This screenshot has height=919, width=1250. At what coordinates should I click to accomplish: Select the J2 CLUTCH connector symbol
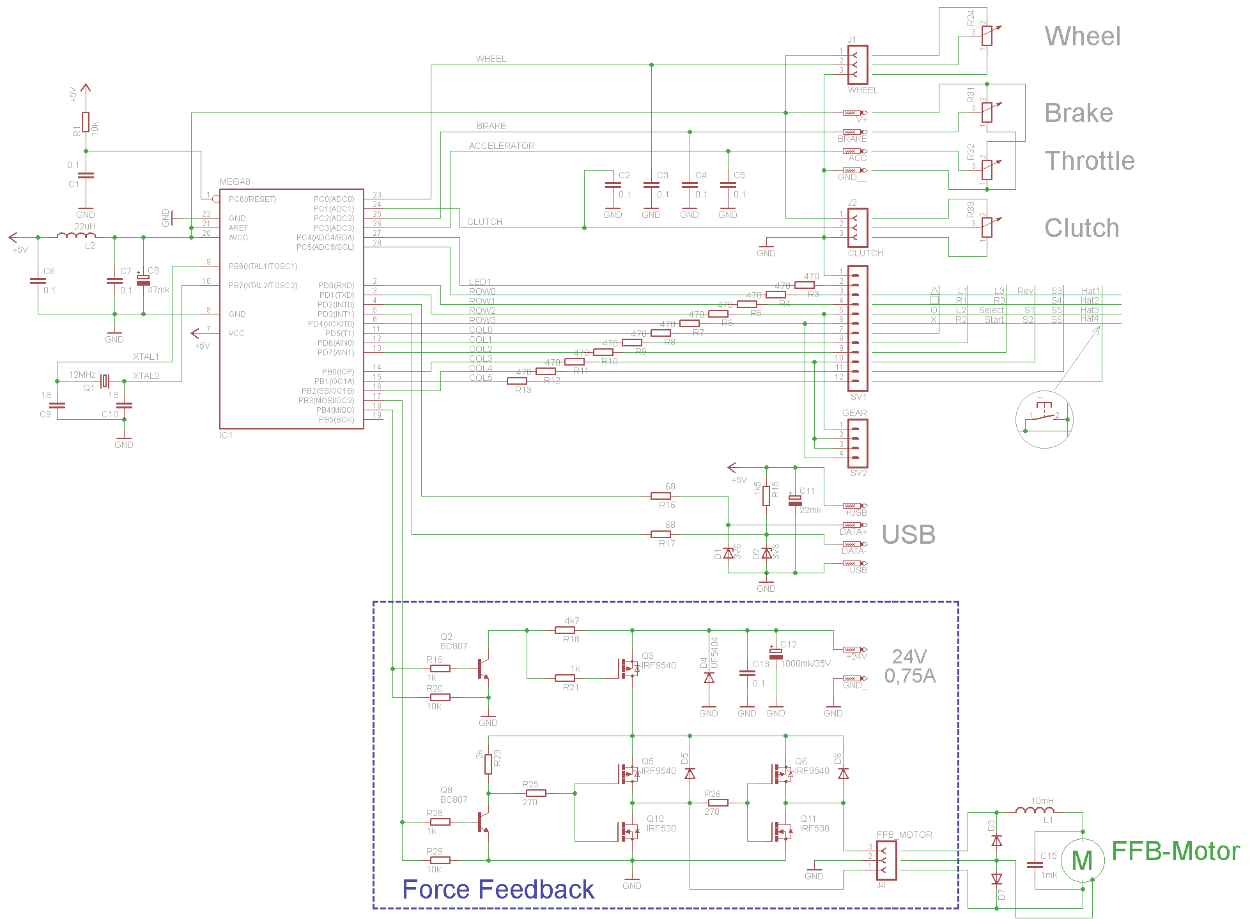click(x=858, y=228)
